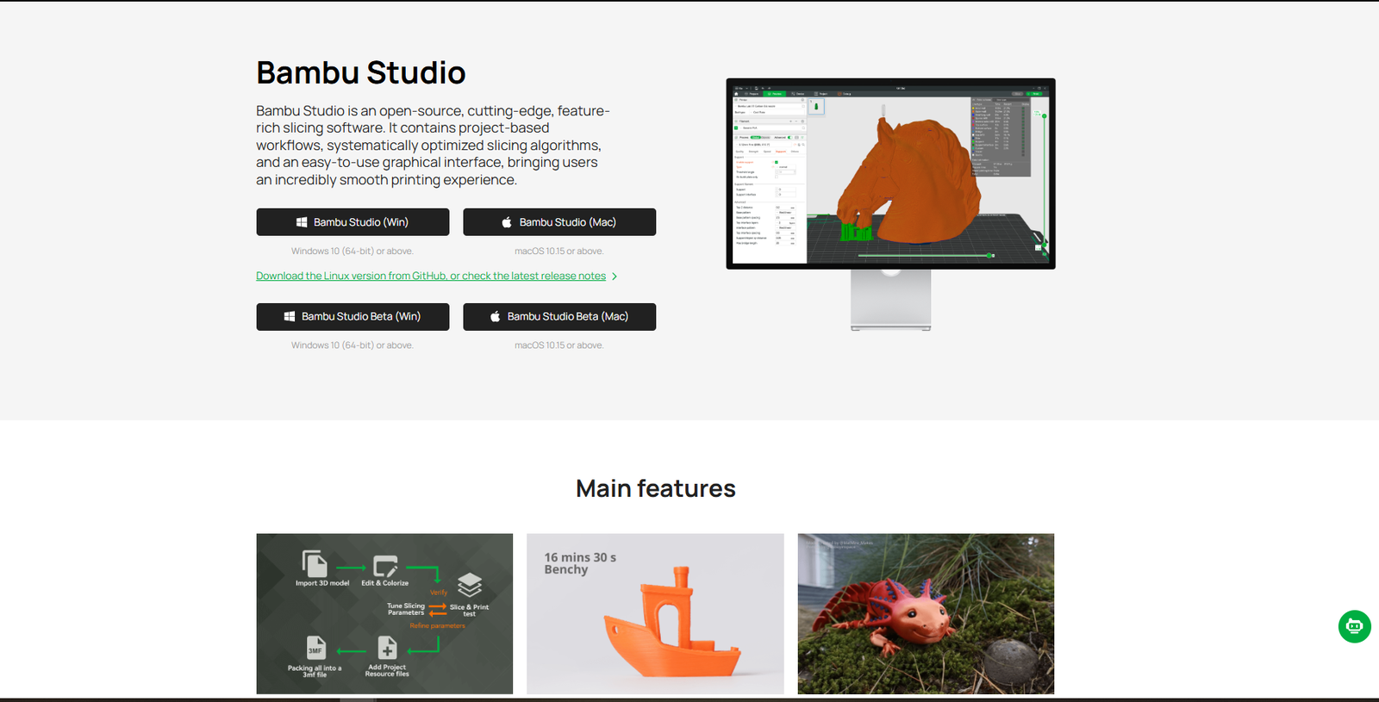
Task: Download Bambu Studio Beta (Win)
Action: [353, 317]
